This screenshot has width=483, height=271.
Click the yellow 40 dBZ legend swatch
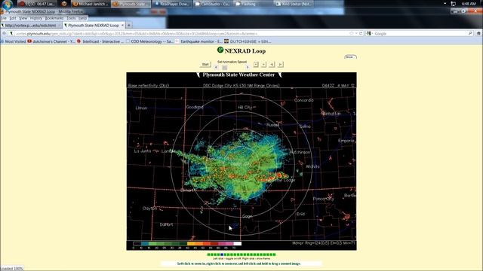[191, 244]
